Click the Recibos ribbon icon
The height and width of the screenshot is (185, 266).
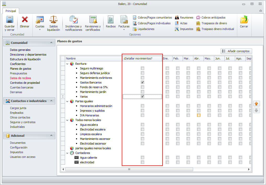click(111, 20)
